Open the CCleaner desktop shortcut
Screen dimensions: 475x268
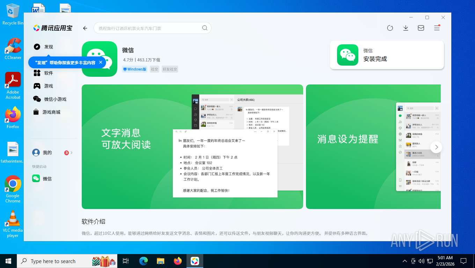click(13, 49)
